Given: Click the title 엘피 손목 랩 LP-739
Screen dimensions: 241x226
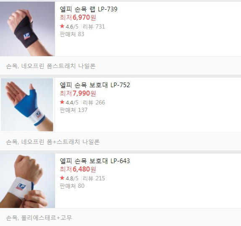Looking at the screenshot, I should click(89, 9).
